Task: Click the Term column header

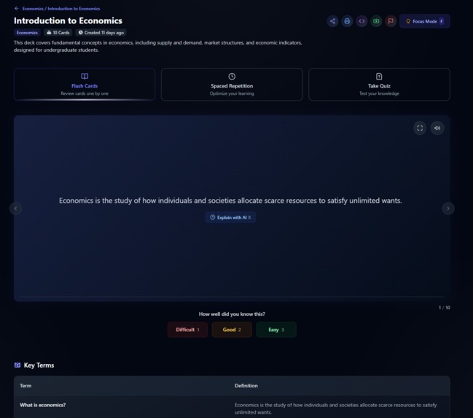Action: [x=26, y=386]
